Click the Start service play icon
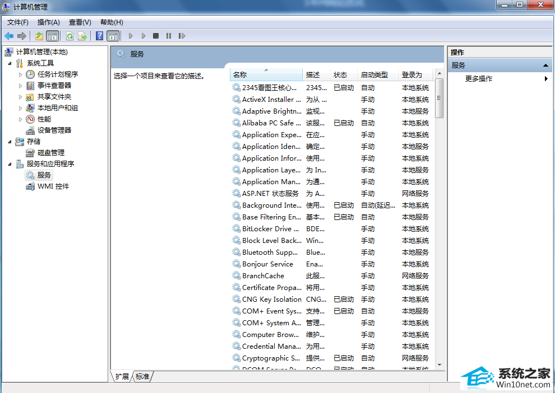 [x=131, y=36]
